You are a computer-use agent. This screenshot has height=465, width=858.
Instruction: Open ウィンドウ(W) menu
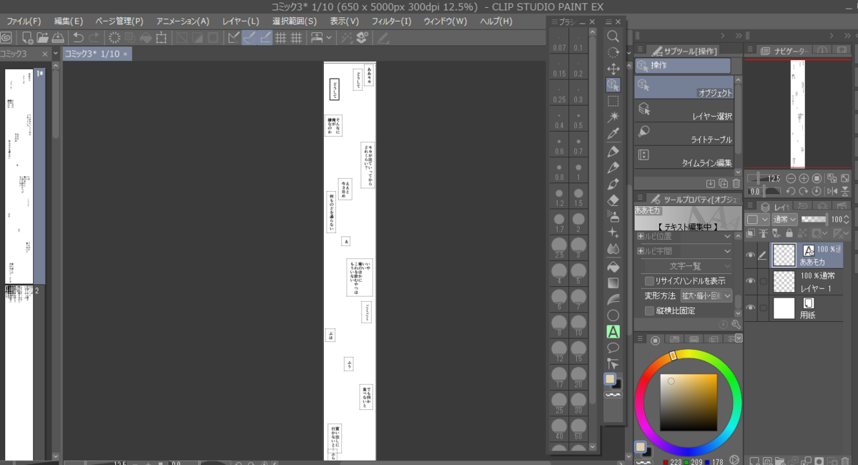(445, 21)
